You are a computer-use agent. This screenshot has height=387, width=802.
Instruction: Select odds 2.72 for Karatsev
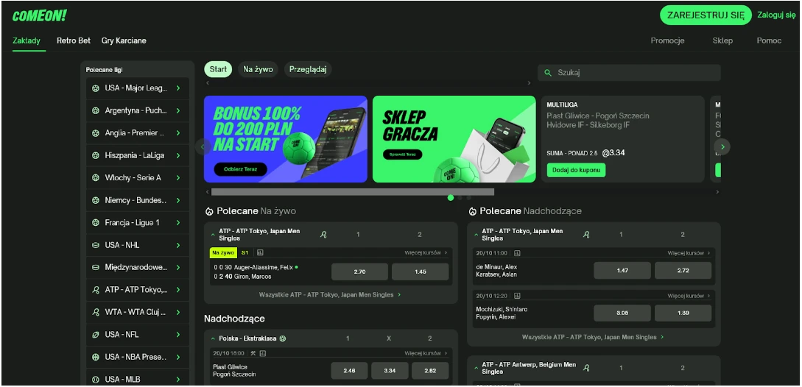(x=683, y=271)
